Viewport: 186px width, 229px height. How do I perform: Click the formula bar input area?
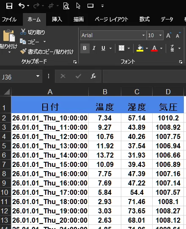point(144,76)
